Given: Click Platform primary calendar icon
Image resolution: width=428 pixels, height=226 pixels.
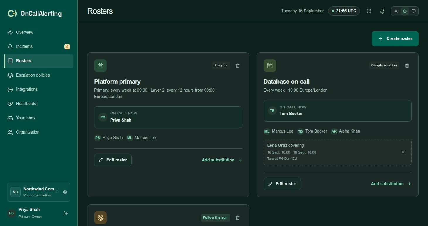Looking at the screenshot, I should (100, 65).
